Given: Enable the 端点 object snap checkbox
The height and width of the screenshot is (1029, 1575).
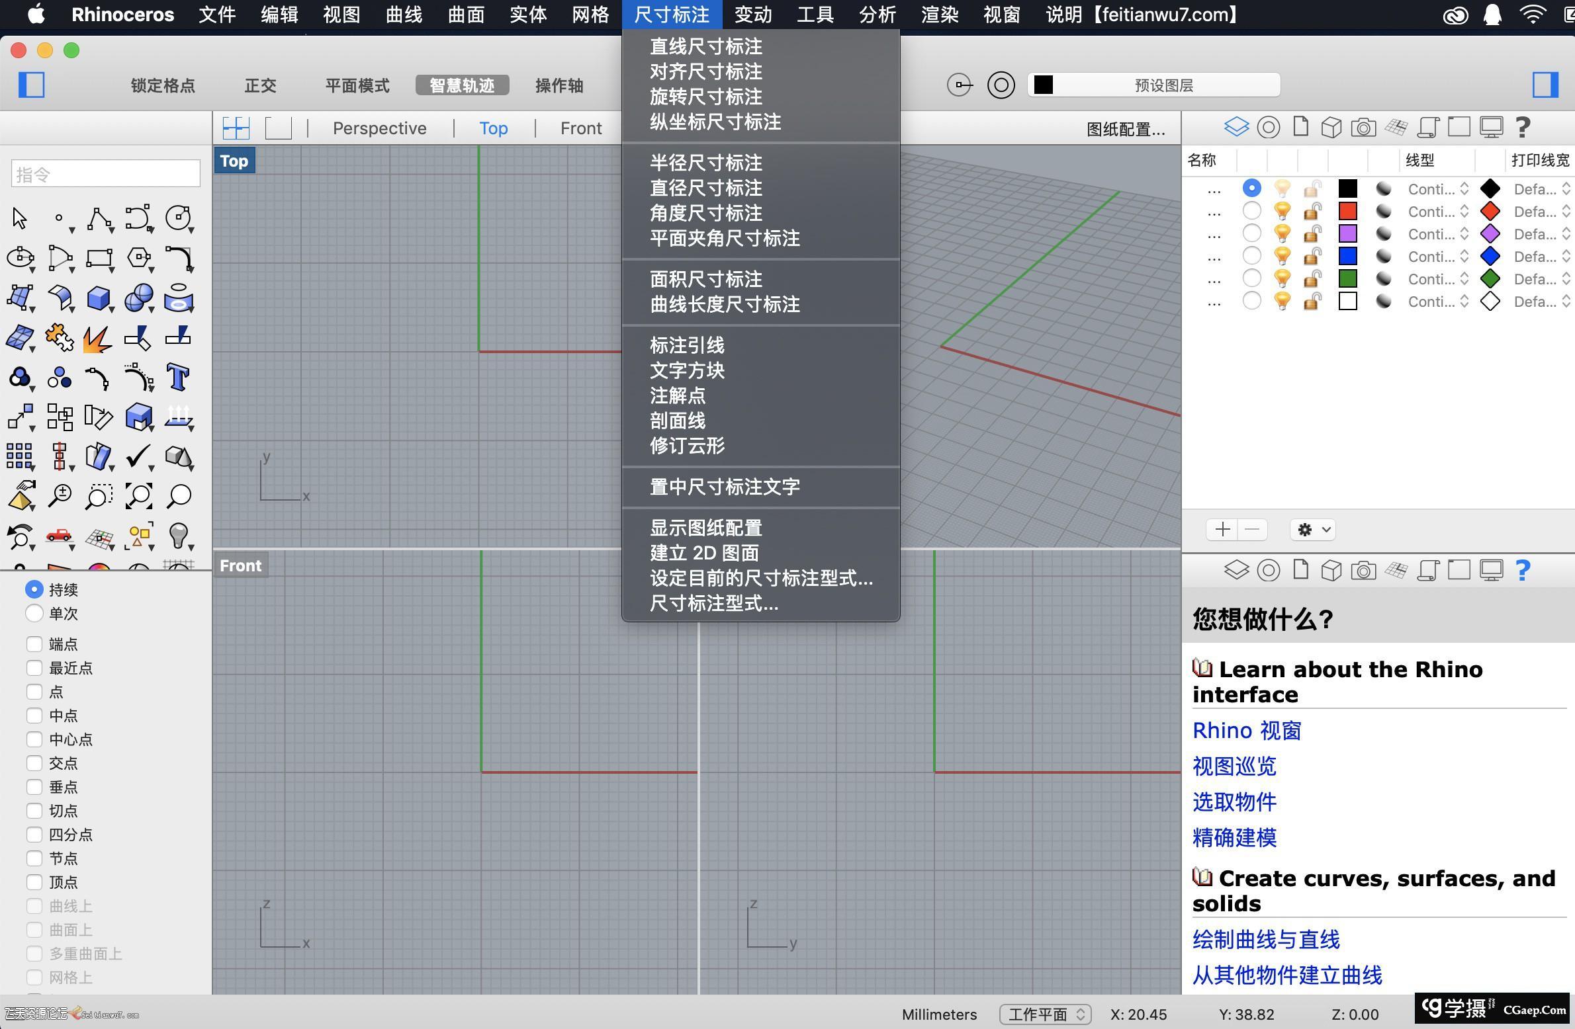Looking at the screenshot, I should [34, 643].
